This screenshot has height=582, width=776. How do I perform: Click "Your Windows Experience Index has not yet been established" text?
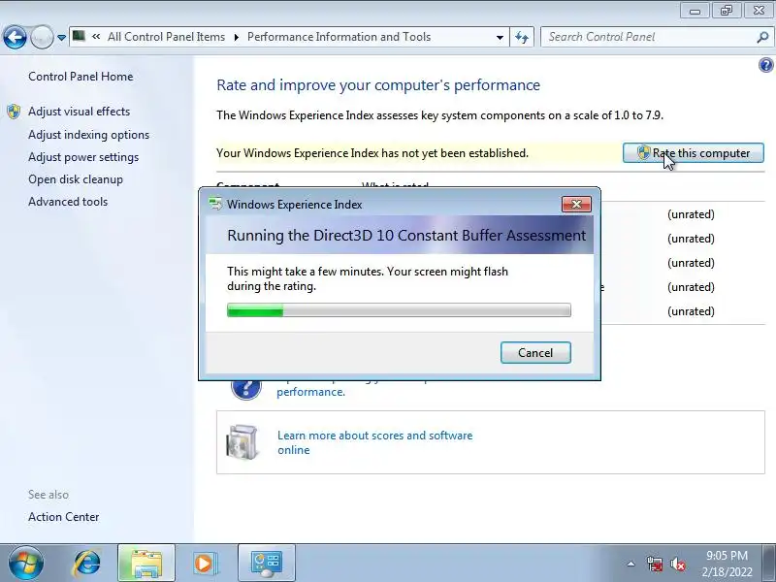pyautogui.click(x=372, y=153)
